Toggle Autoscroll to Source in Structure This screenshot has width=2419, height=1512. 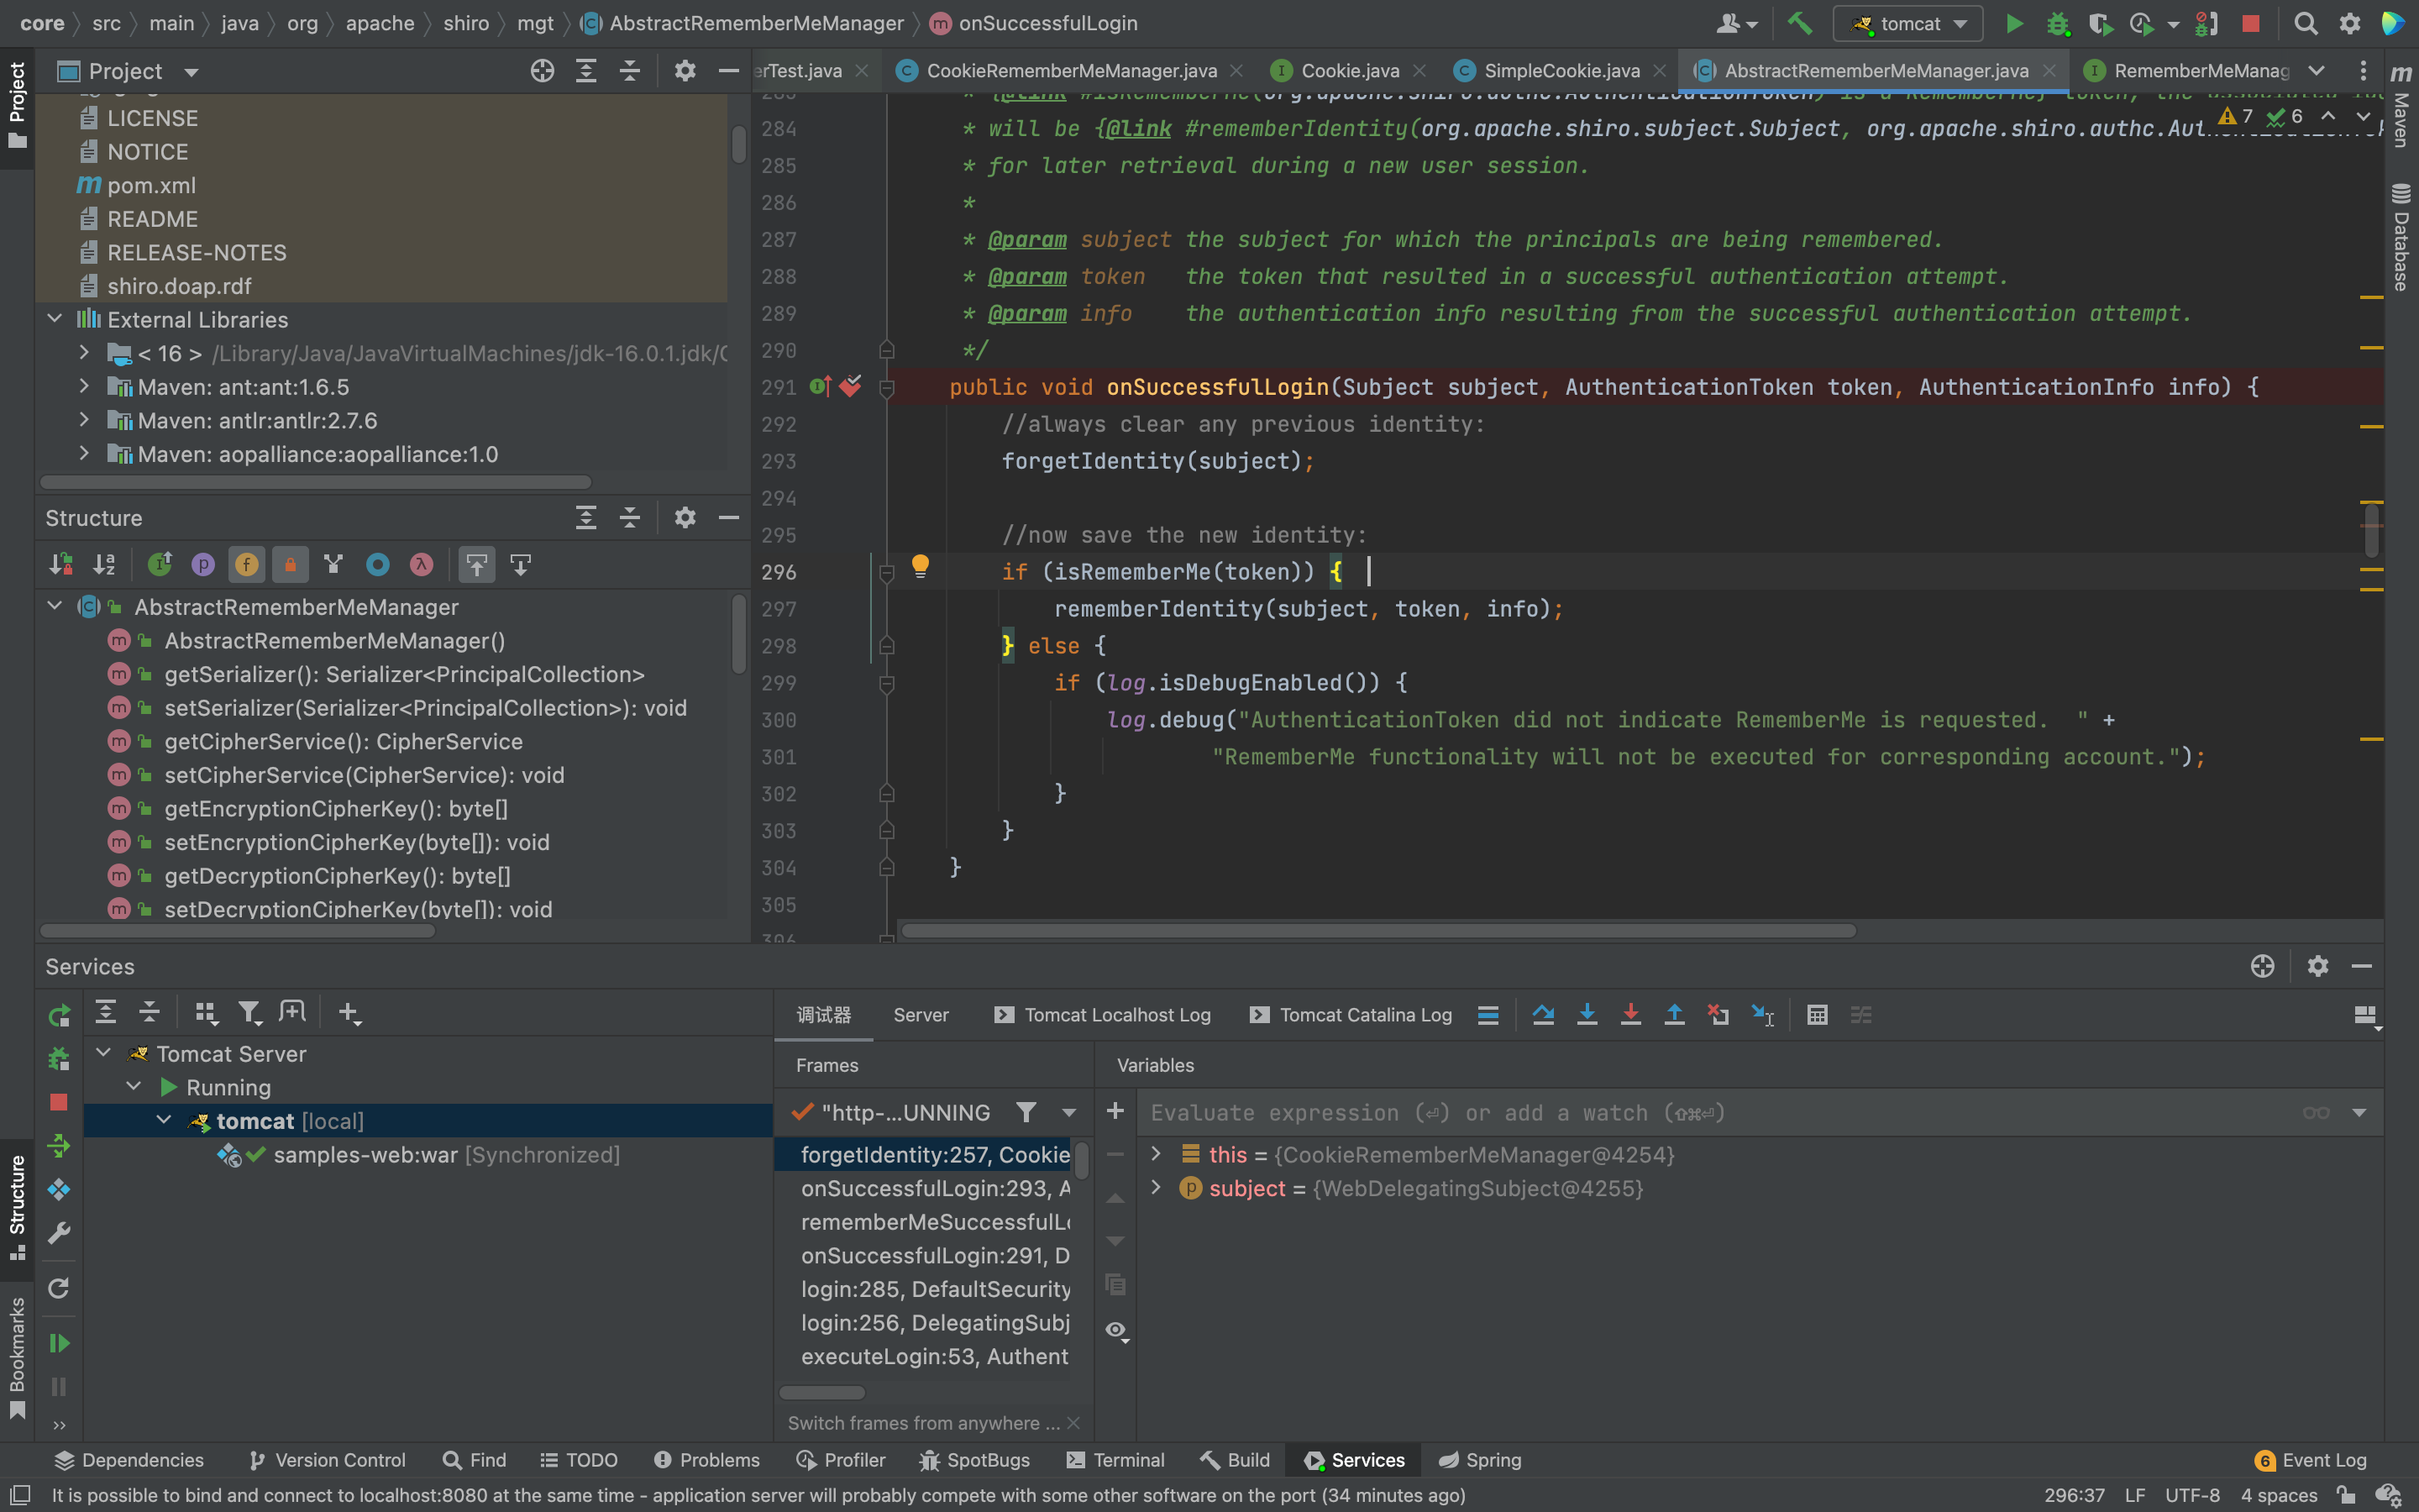pyautogui.click(x=477, y=565)
